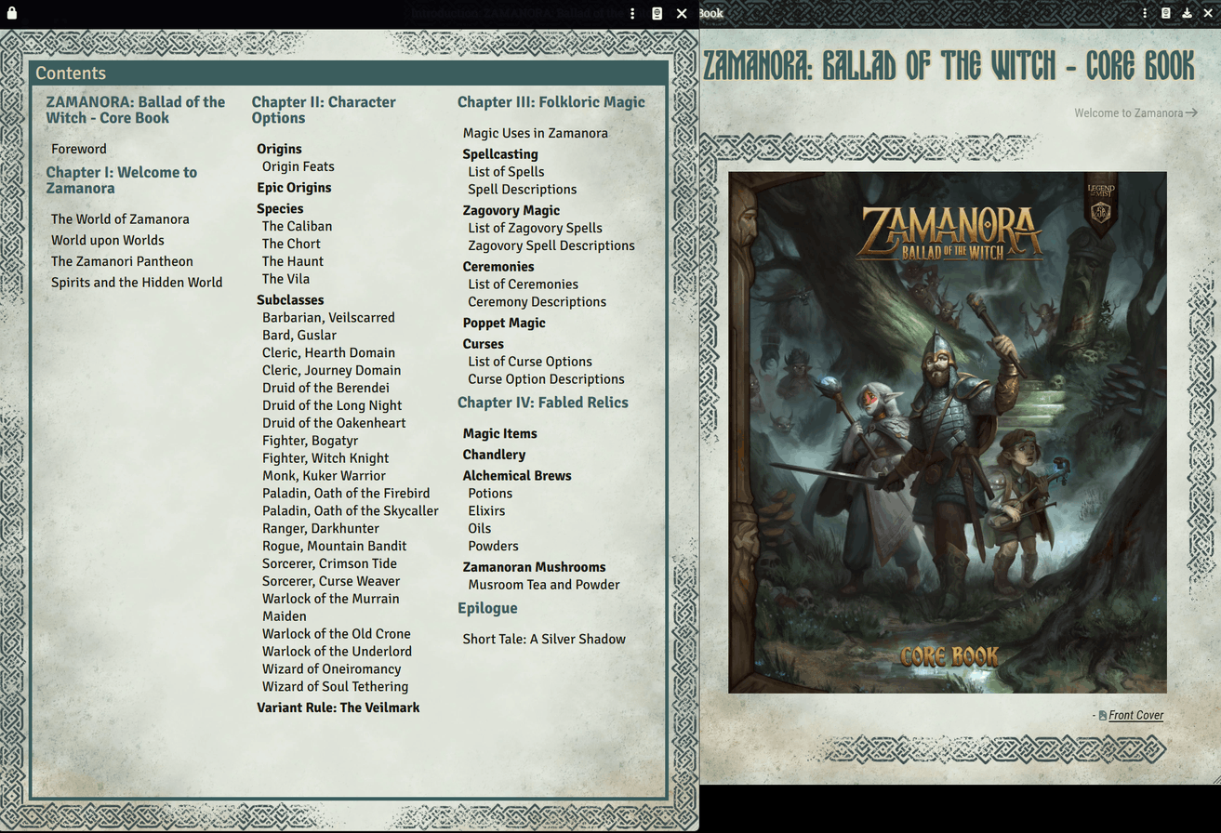Close the Contents window
1221x833 pixels.
tap(682, 13)
